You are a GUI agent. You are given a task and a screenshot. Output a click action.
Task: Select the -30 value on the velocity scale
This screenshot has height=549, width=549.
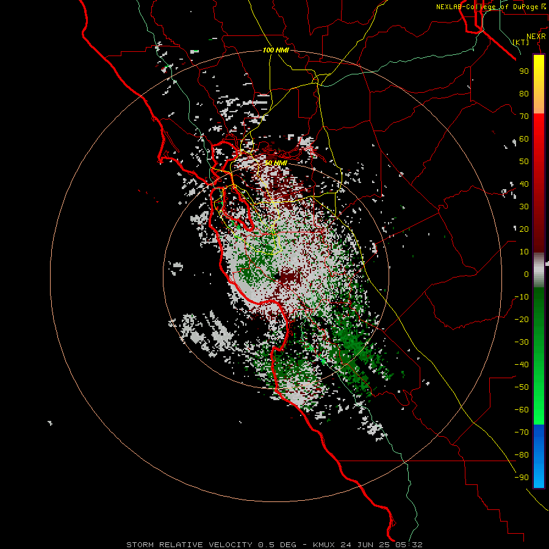tap(522, 342)
